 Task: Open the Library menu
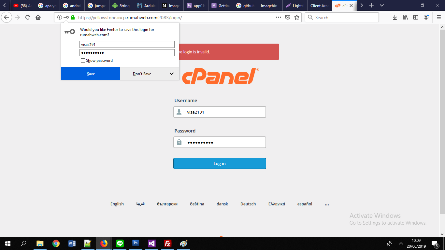[x=405, y=18]
